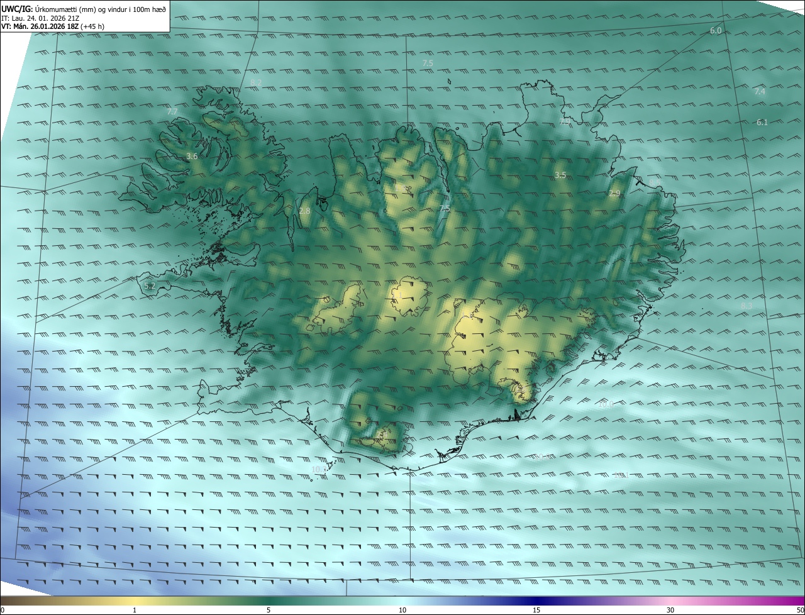Click the 5.2 value on Snæfellsnes

click(150, 285)
